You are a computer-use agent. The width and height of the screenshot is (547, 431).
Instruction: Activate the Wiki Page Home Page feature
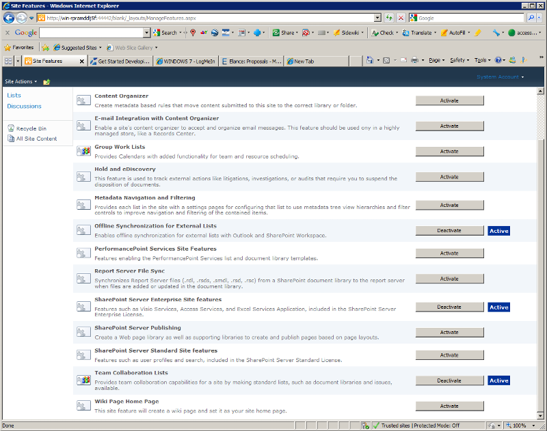click(x=449, y=406)
